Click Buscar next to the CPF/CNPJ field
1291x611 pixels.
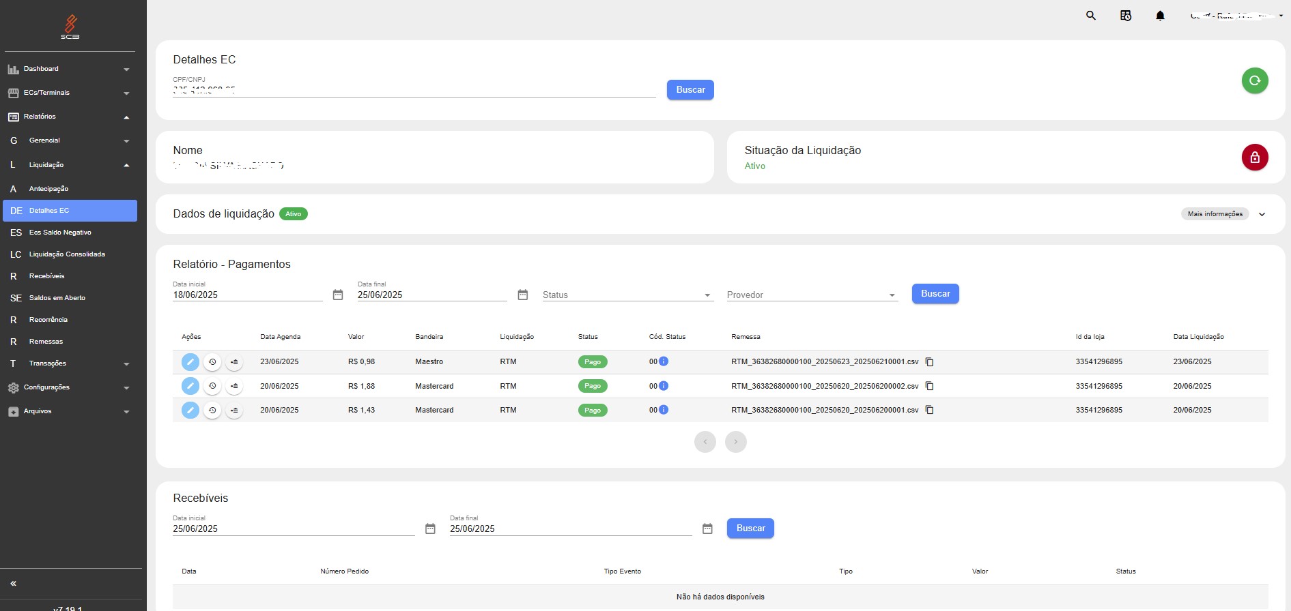[690, 90]
